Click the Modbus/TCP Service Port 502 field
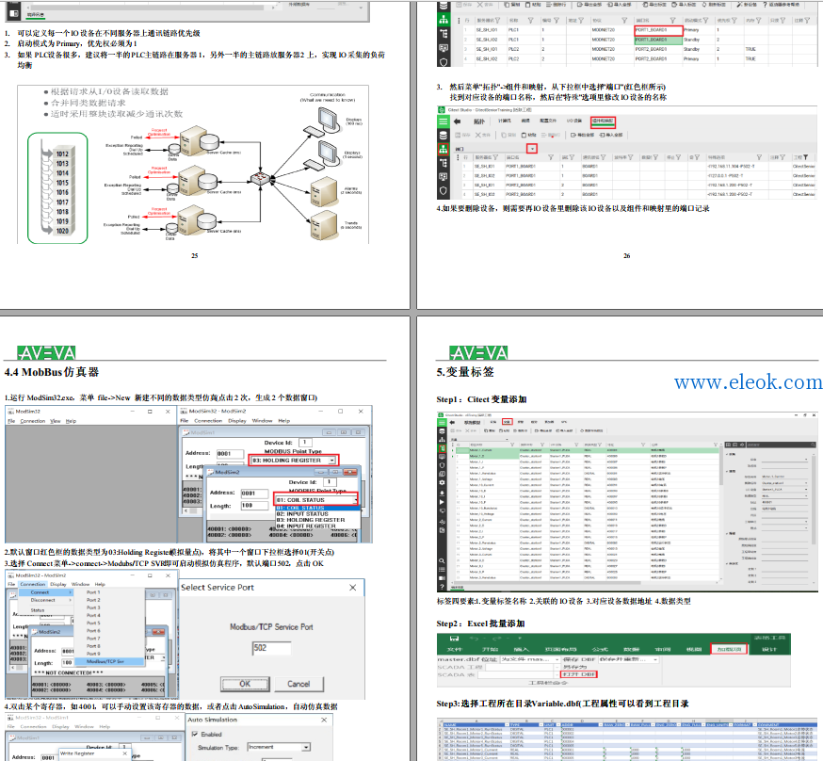The width and height of the screenshot is (823, 761). pyautogui.click(x=271, y=648)
